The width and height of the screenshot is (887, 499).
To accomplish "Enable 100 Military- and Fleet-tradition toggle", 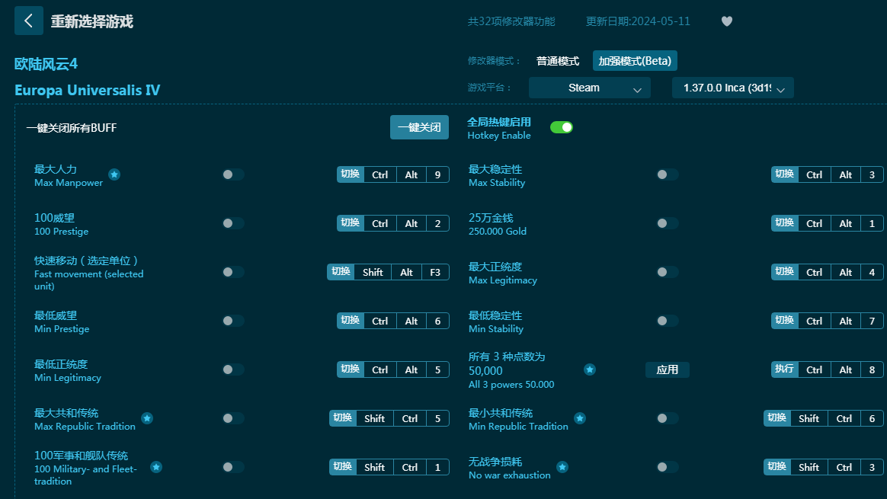I will (x=233, y=467).
